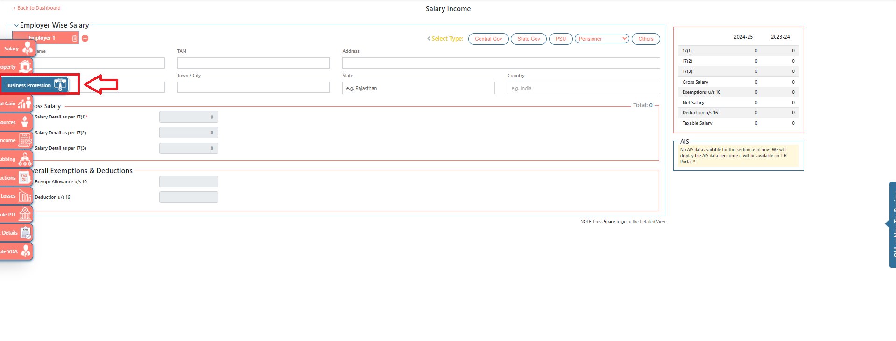The width and height of the screenshot is (896, 341).
Task: Select Salary Detail as per 17(1) box
Action: (x=189, y=117)
